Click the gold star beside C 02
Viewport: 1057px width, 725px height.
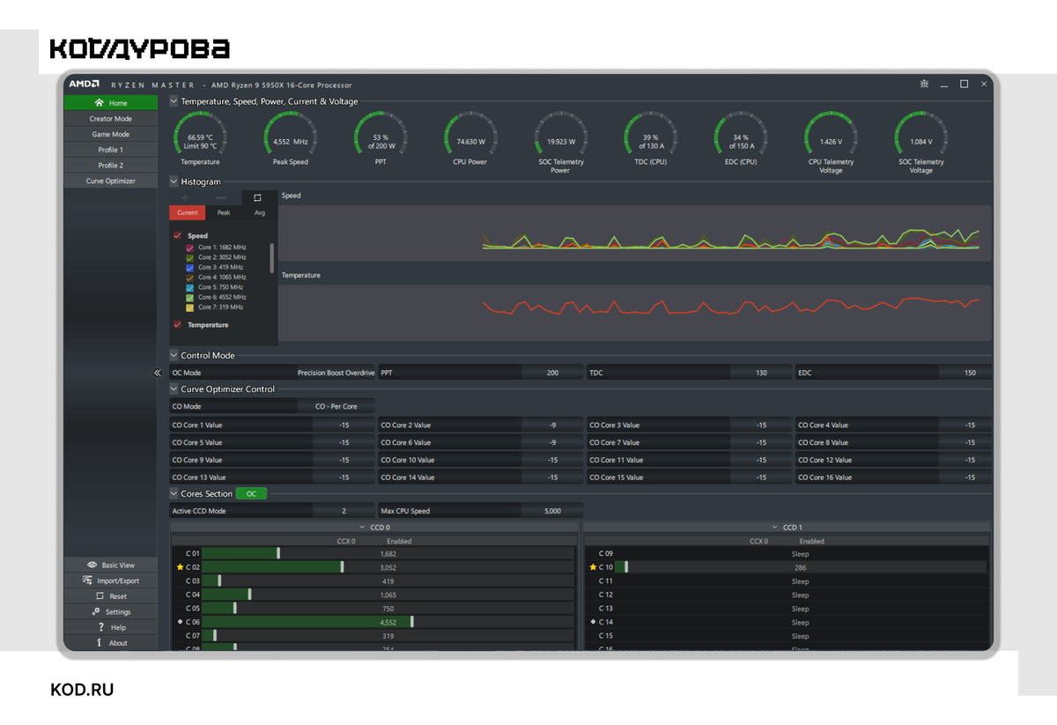tap(181, 567)
